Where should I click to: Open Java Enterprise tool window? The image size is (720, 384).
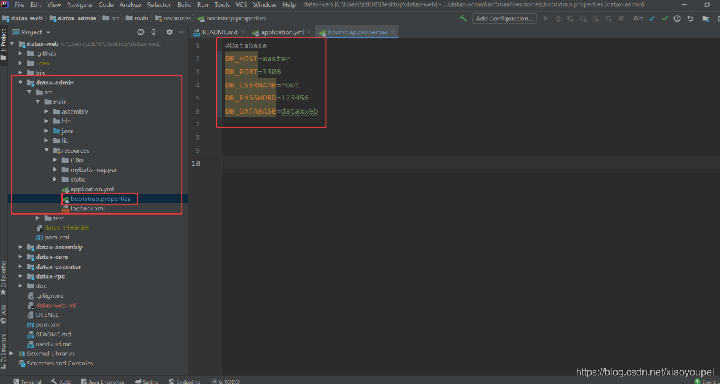click(x=103, y=382)
